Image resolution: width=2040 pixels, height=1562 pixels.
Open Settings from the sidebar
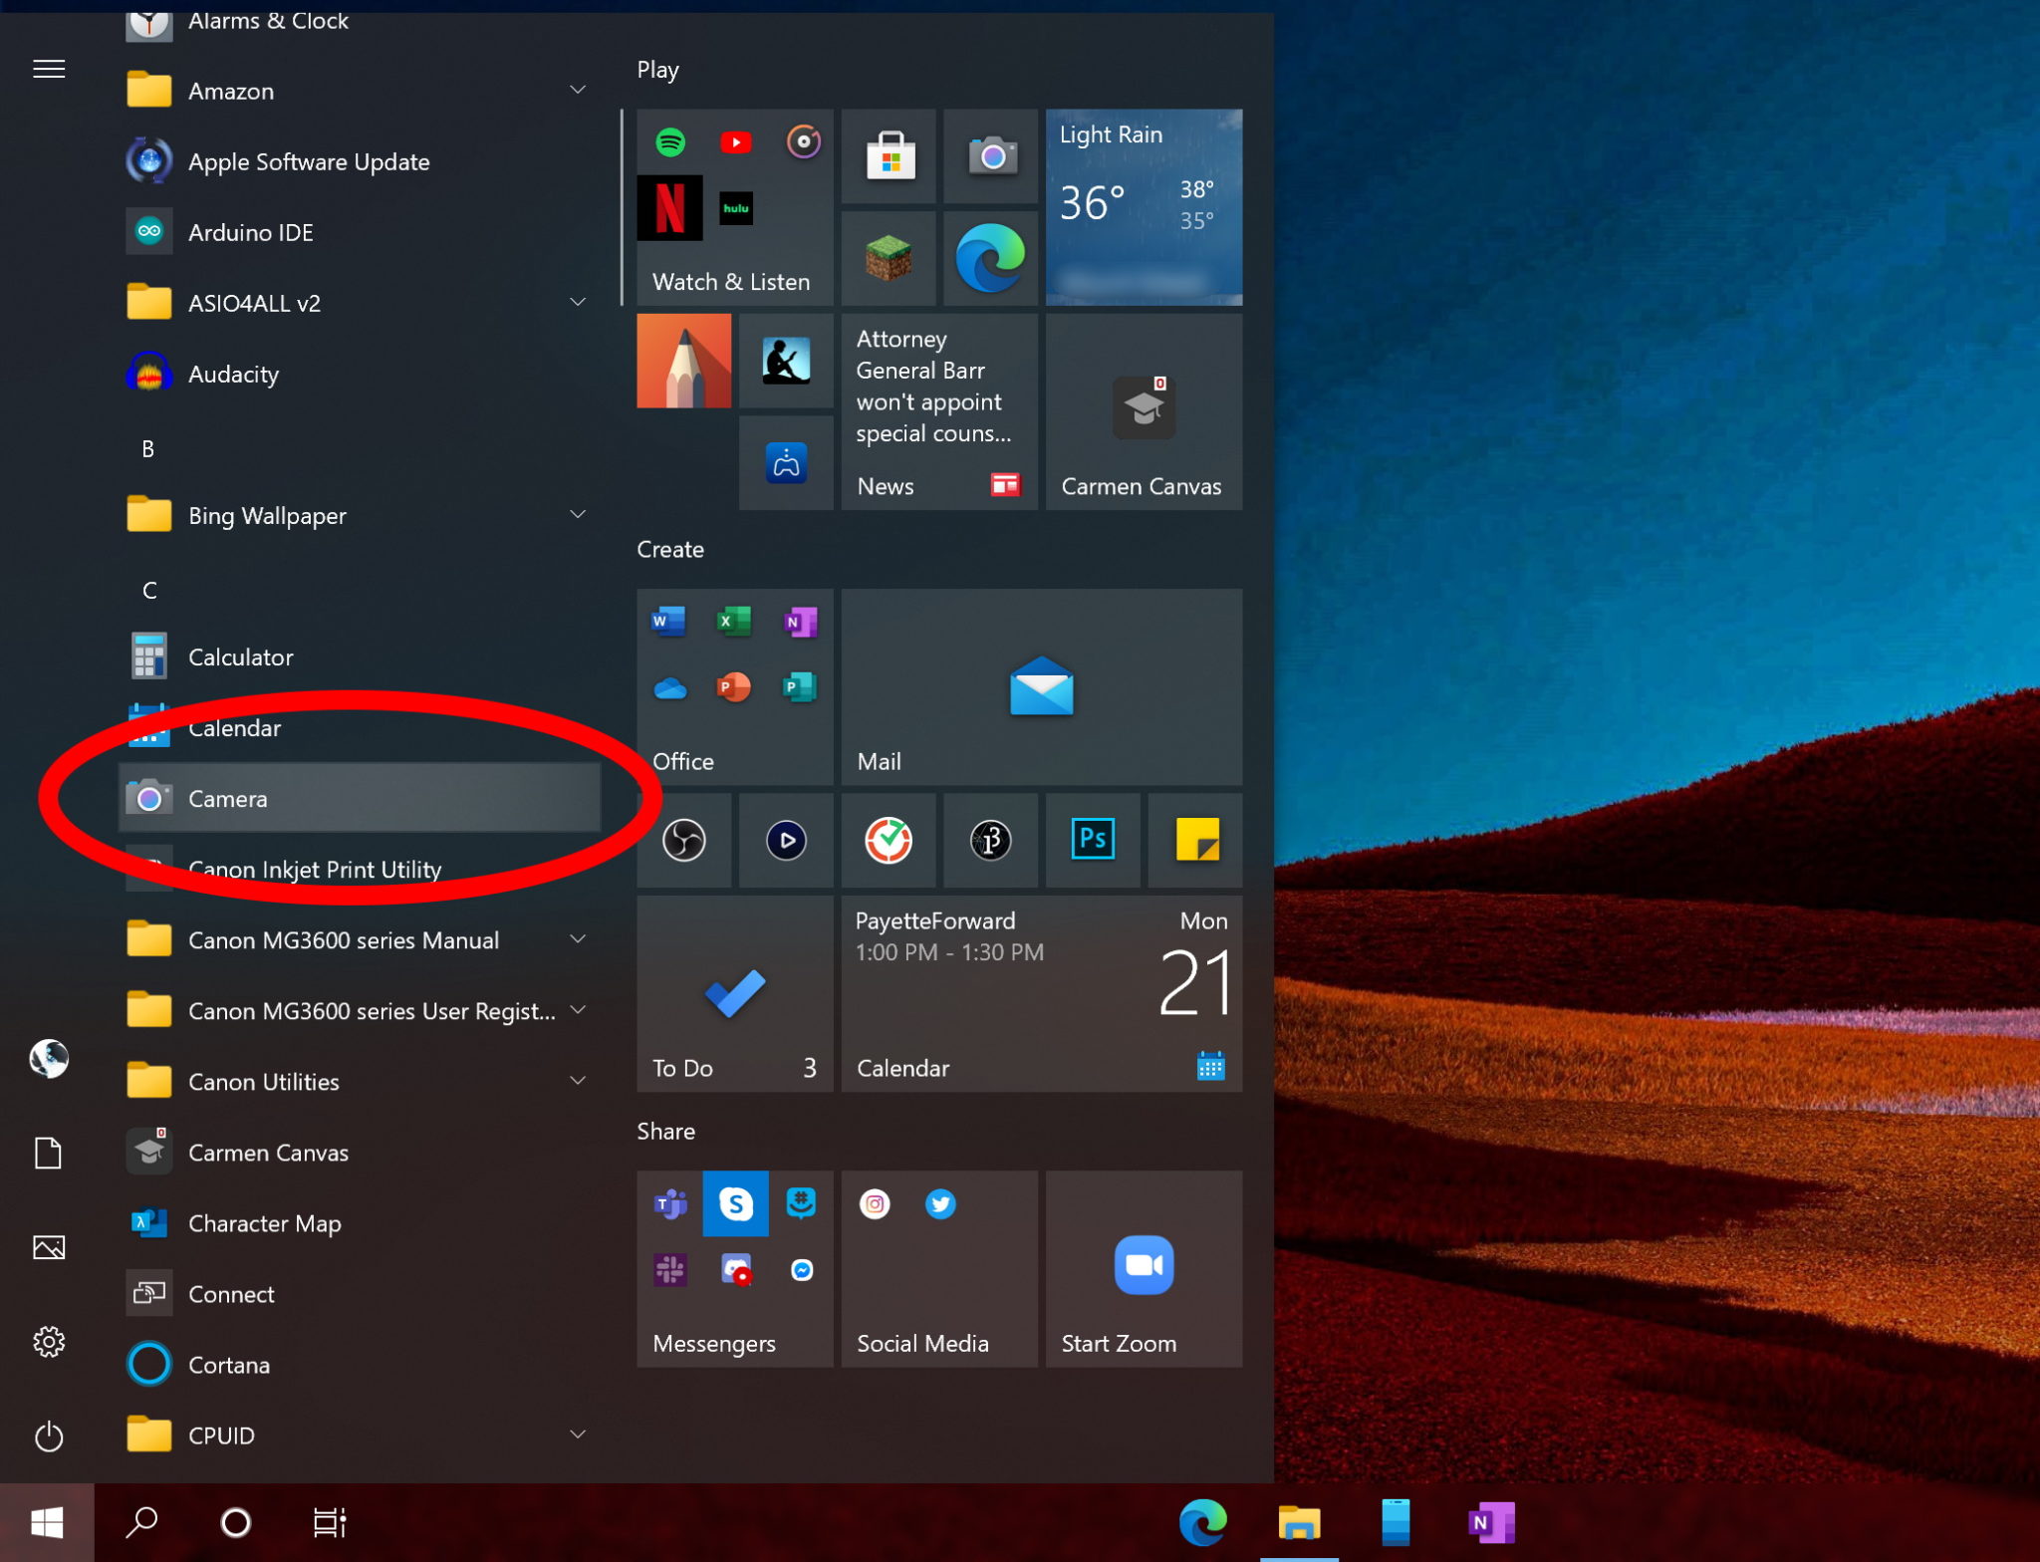click(49, 1342)
